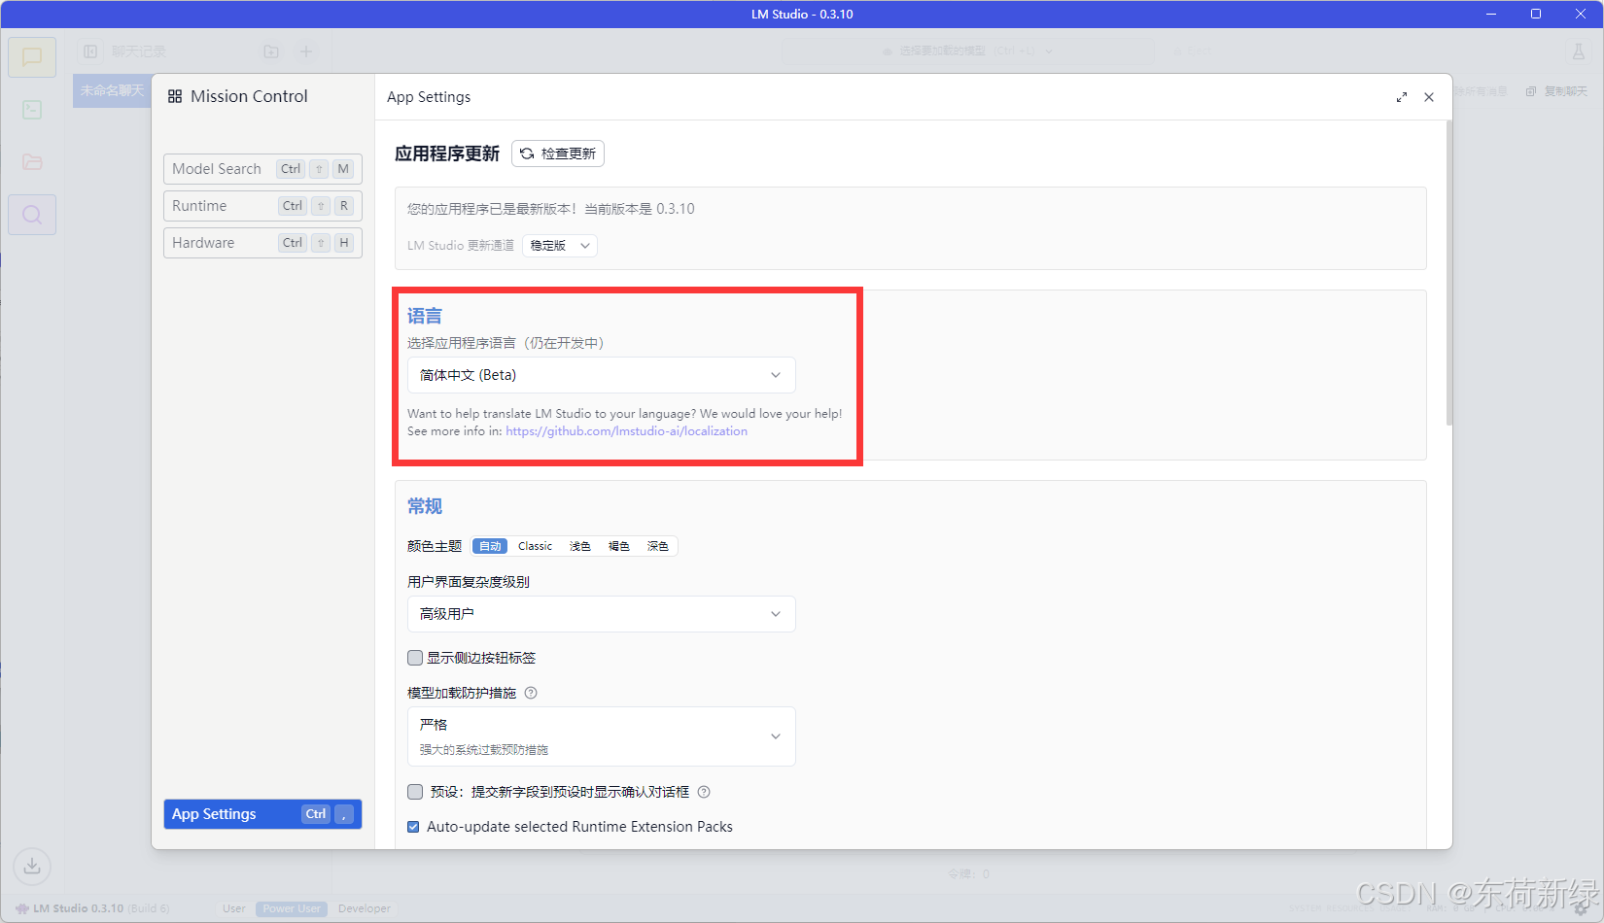Viewport: 1604px width, 923px height.
Task: Click the 复制聊天 button in chat window
Action: [x=1556, y=91]
